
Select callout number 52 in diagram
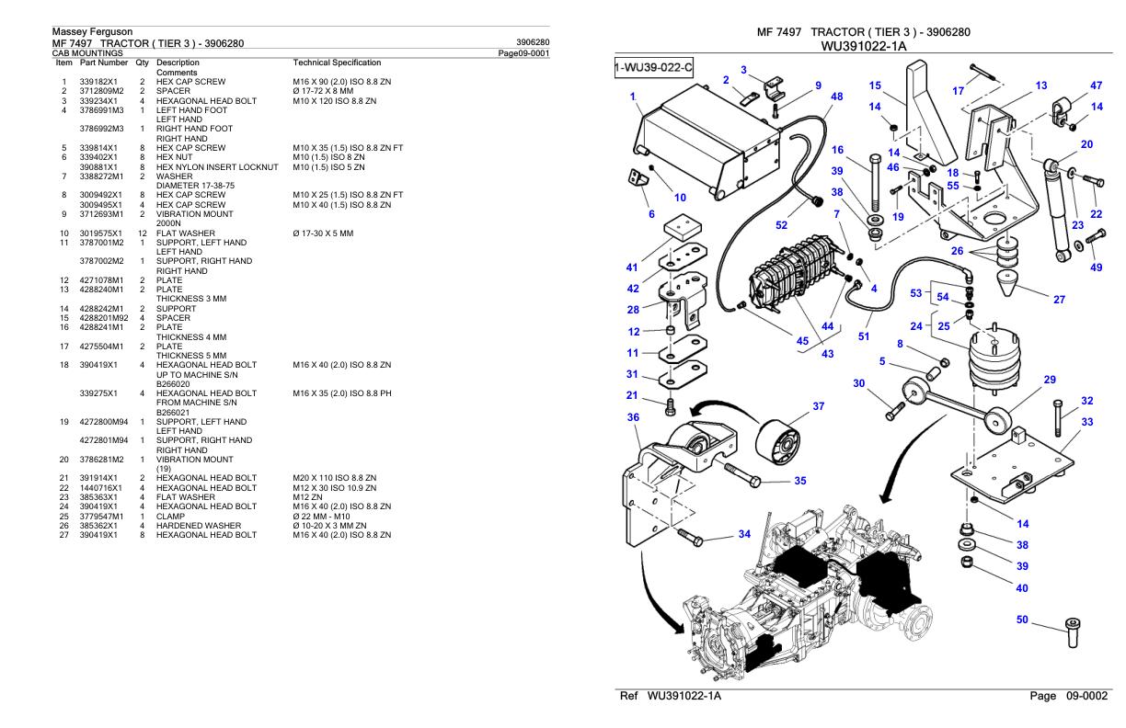click(x=783, y=224)
